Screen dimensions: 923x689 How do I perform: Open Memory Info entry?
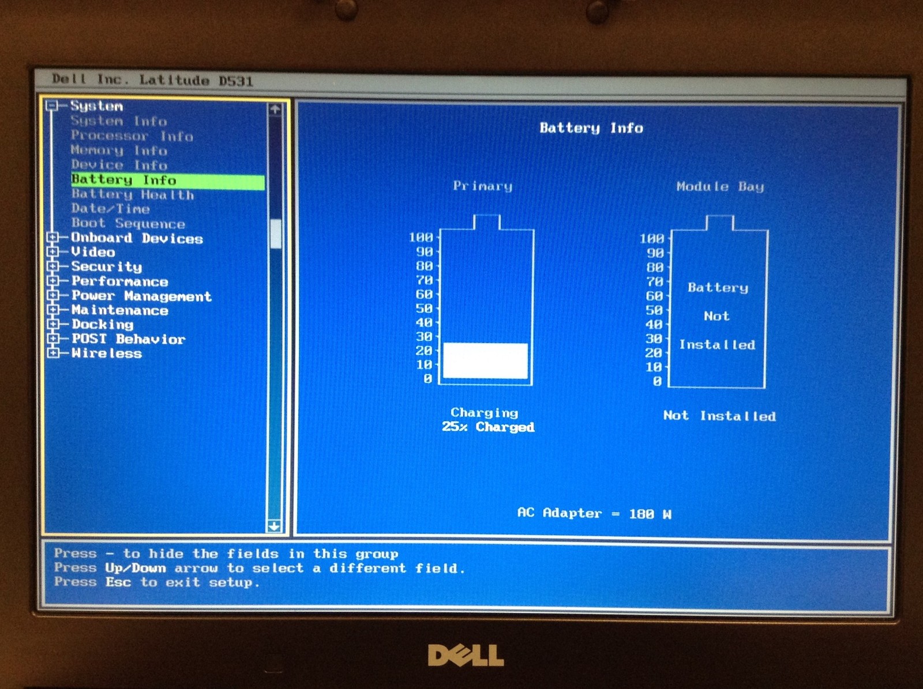(119, 150)
